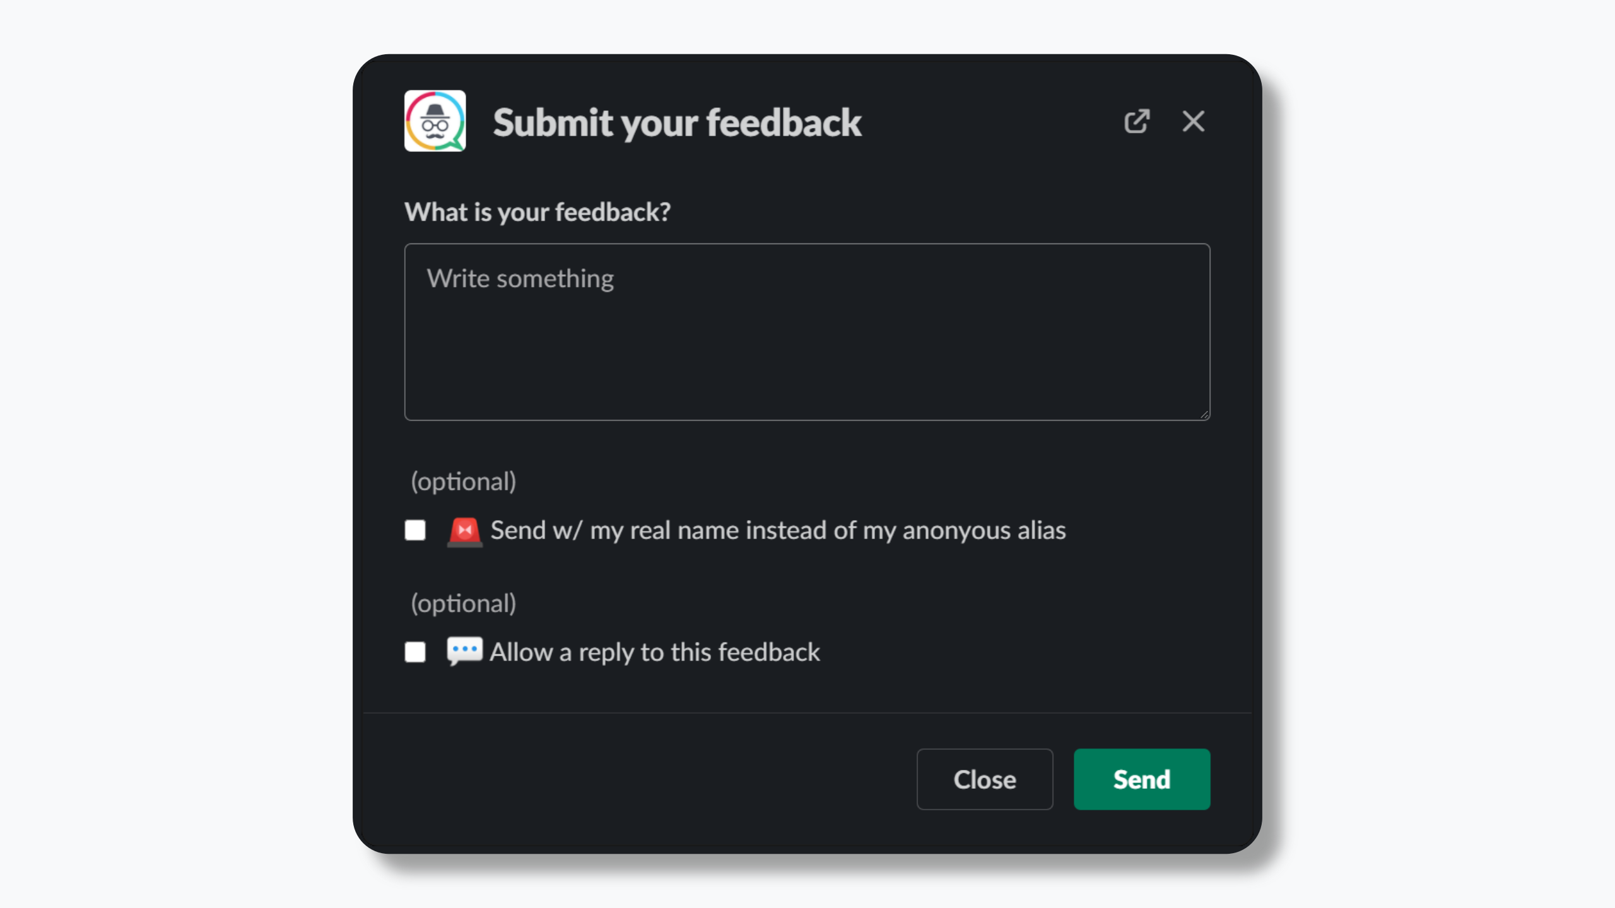
Task: Click the red siren emoji
Action: (465, 531)
